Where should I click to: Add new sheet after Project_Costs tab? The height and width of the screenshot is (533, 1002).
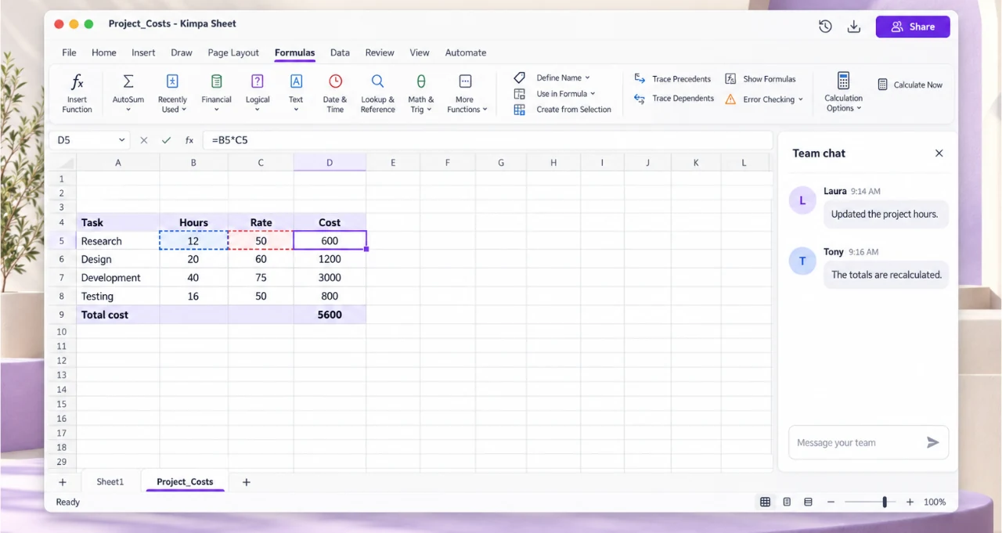(x=246, y=482)
